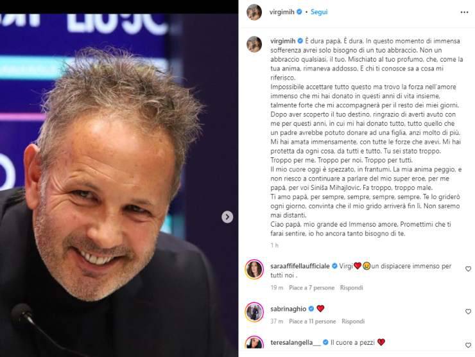Image resolution: width=475 pixels, height=357 pixels.
Task: Like sabrinaghio's comment with heart icon
Action: tap(468, 311)
